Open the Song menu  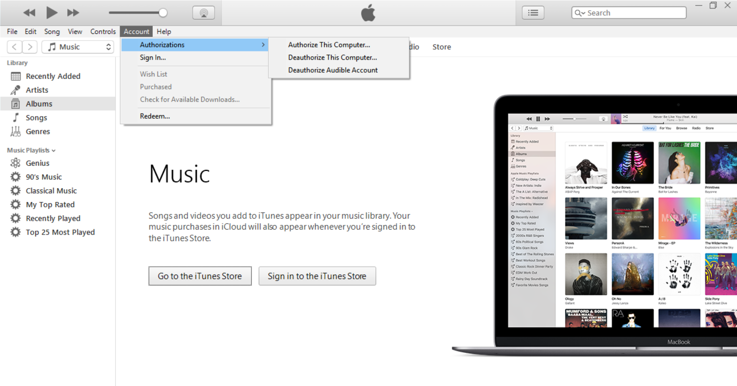coord(52,31)
